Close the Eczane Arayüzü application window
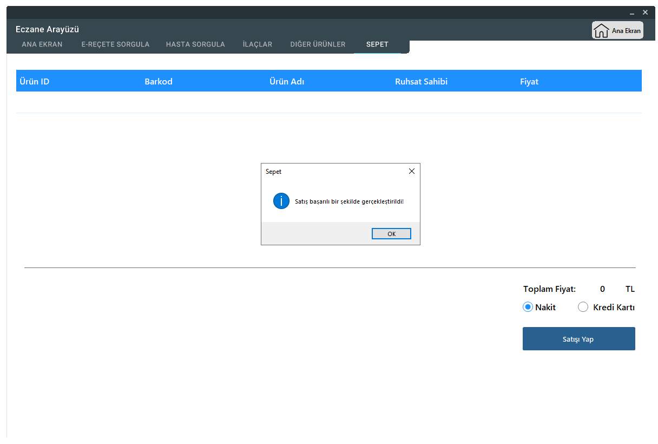658x444 pixels. coord(645,12)
